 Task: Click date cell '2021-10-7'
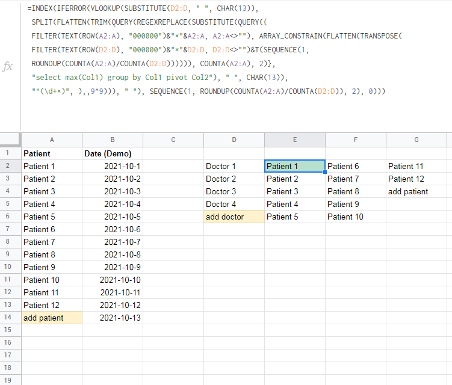tap(113, 242)
